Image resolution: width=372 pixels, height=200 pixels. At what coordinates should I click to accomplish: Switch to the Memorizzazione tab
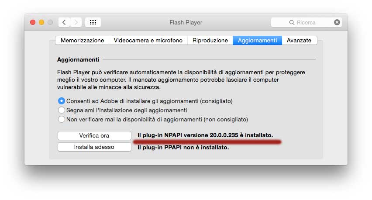[x=82, y=41]
